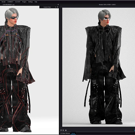The width and height of the screenshot is (135, 135).
Task: Click the rendered avatar image preview
Action: (99, 67)
